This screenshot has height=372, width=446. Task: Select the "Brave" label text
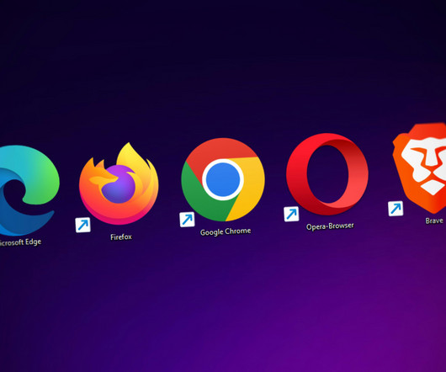[434, 221]
